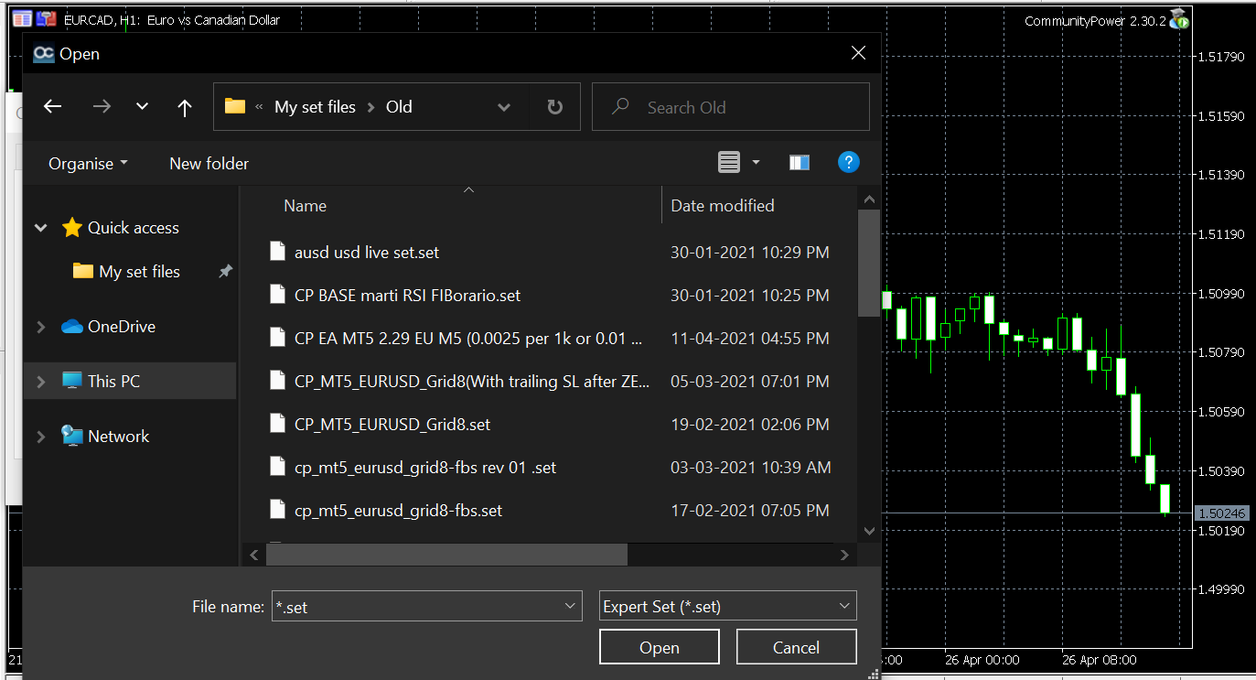The width and height of the screenshot is (1256, 680).
Task: Go up one folder level
Action: click(x=184, y=106)
